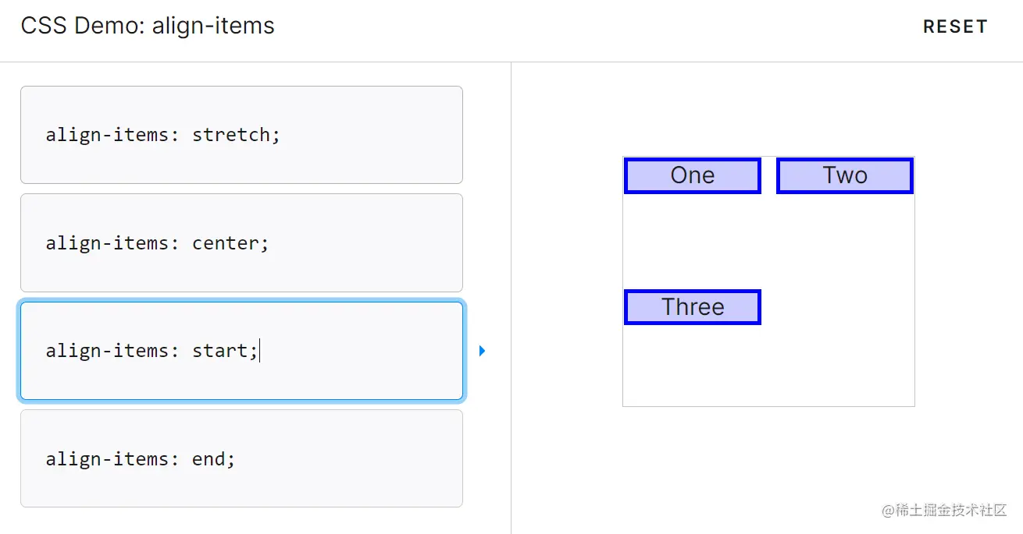Viewport: 1023px width, 534px height.
Task: Click the word "start" in the selected example
Action: point(221,351)
